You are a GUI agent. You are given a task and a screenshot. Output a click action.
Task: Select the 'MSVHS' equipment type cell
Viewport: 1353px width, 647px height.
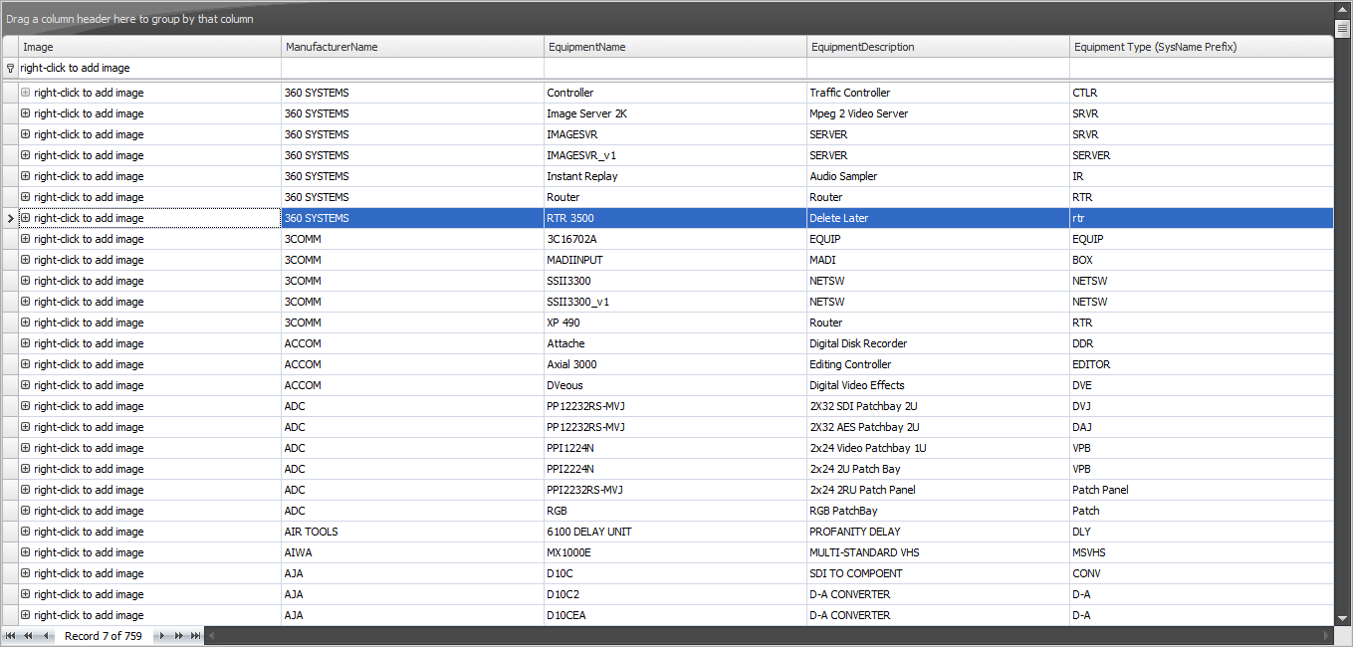pos(1202,552)
